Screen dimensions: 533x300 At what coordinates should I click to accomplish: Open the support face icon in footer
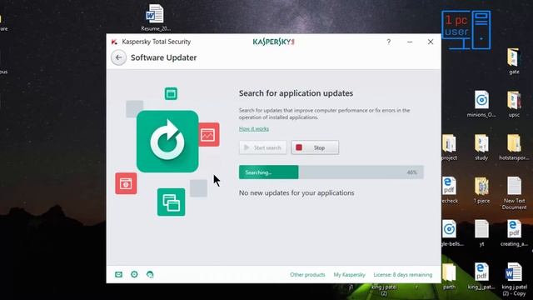(150, 274)
